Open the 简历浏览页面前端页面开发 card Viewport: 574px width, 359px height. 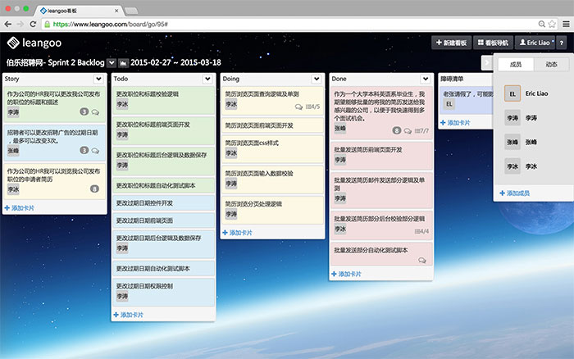coord(272,125)
